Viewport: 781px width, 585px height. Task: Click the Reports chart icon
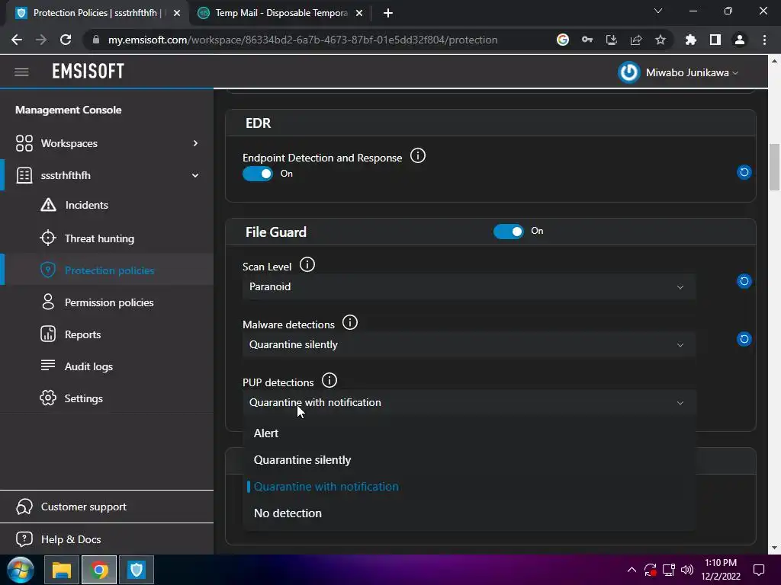pyautogui.click(x=48, y=334)
